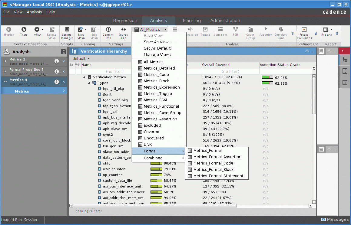
Task: Collapse the Analysis side panel
Action: (63, 52)
